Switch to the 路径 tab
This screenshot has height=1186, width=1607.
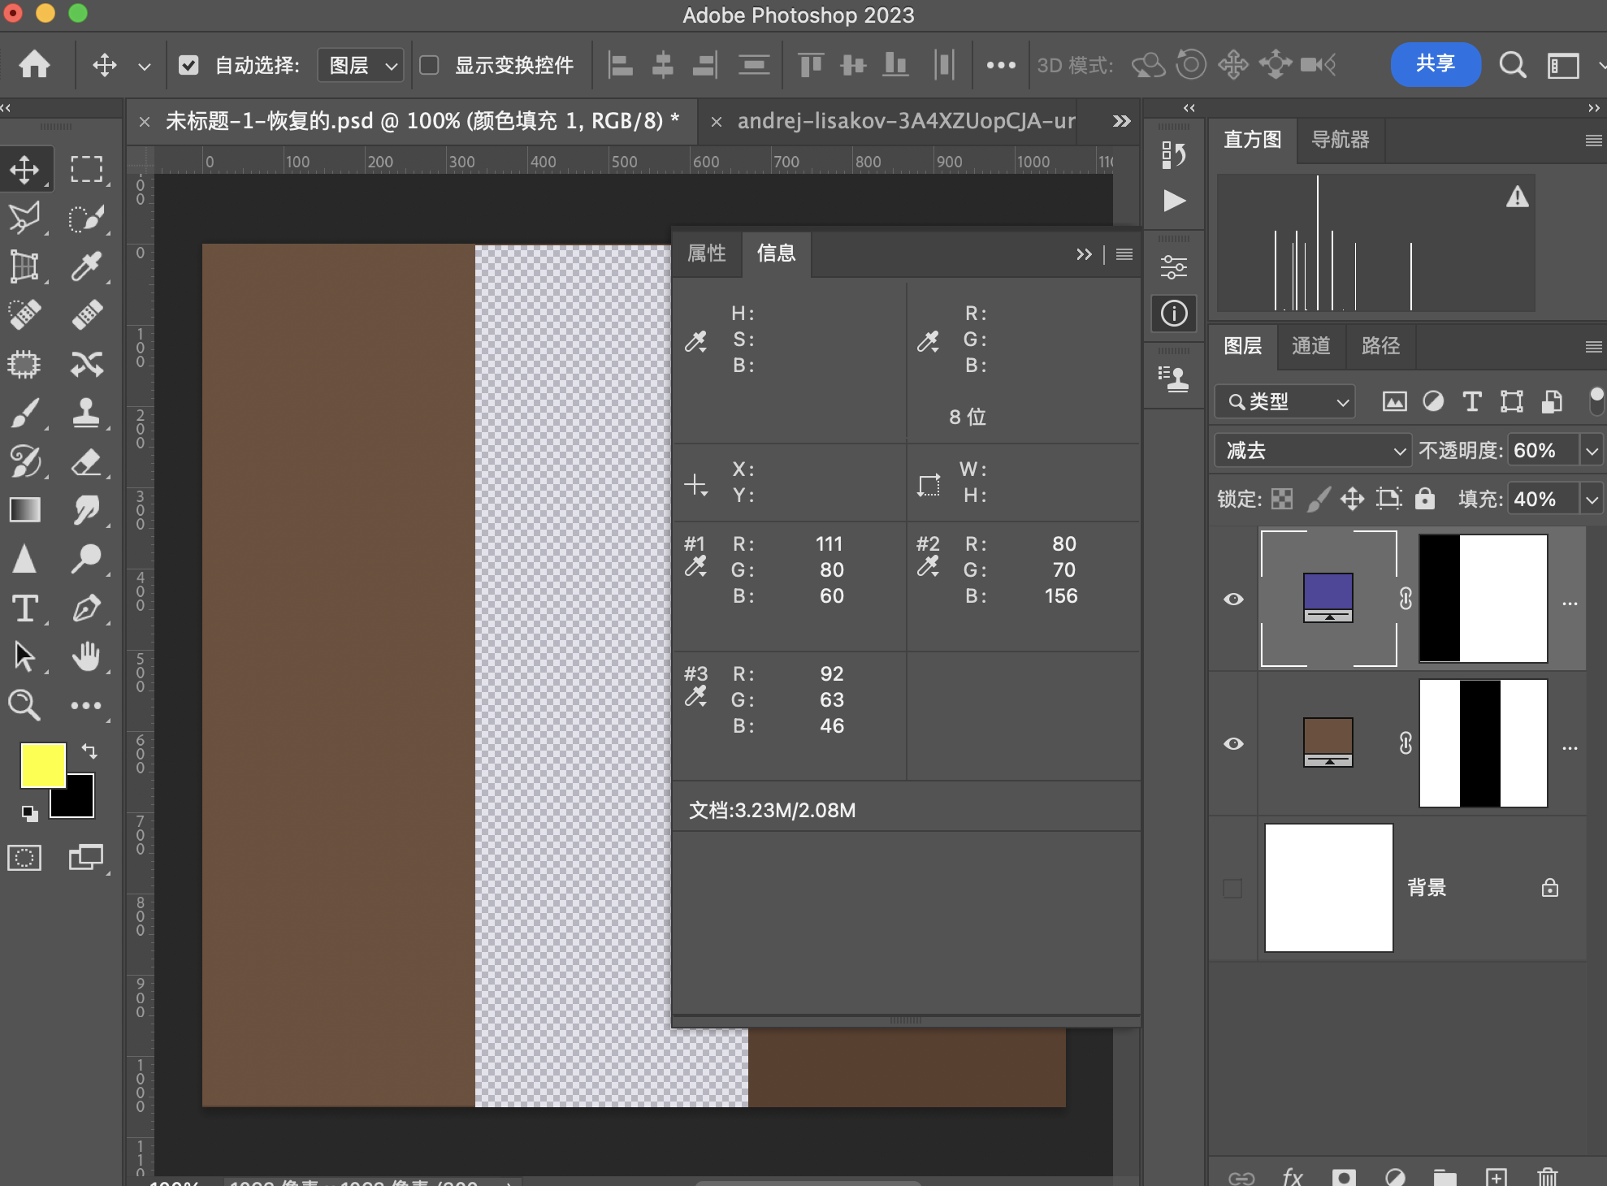coord(1381,346)
